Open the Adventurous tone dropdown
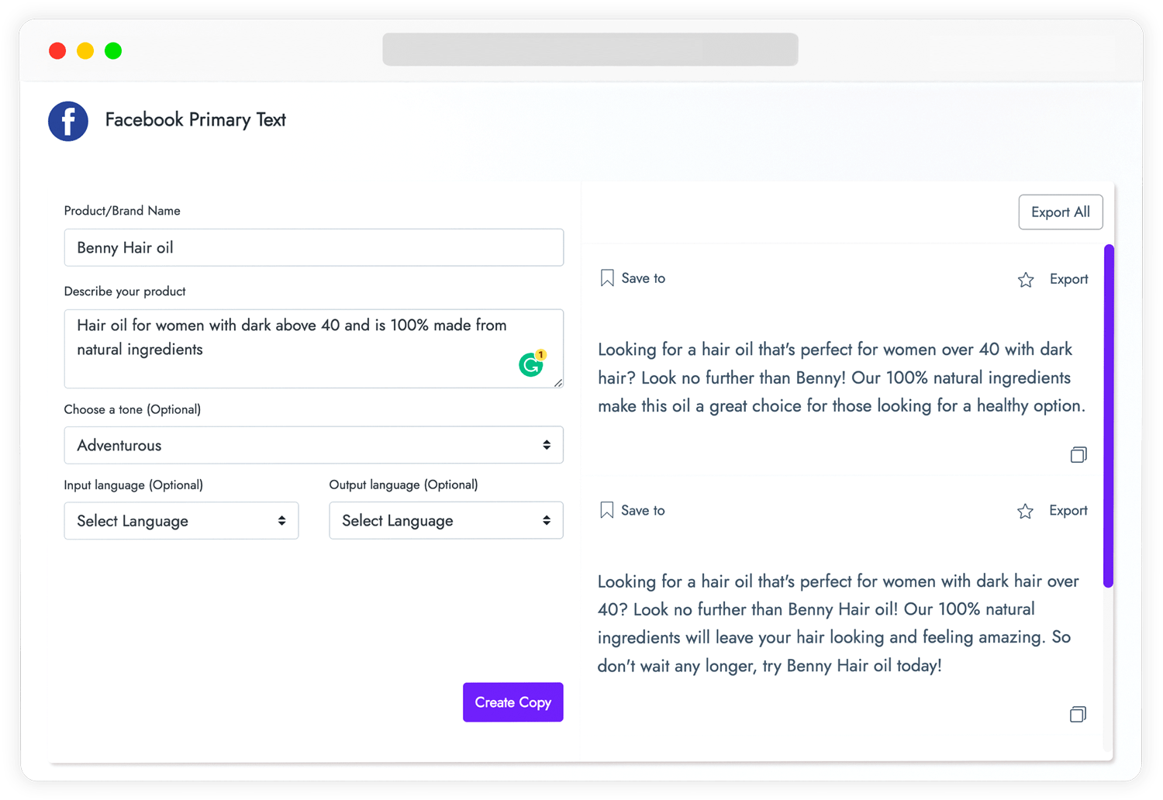This screenshot has width=1163, height=800. click(313, 445)
